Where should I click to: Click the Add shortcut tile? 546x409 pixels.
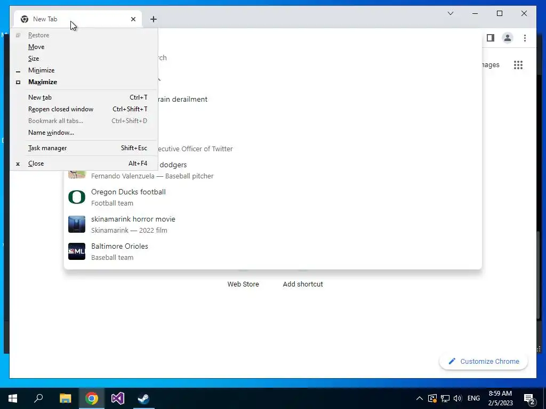tap(303, 284)
